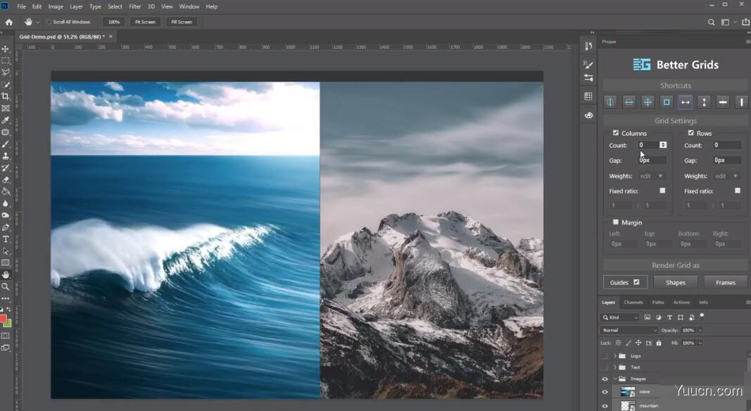Select the Move tool

(x=6, y=49)
